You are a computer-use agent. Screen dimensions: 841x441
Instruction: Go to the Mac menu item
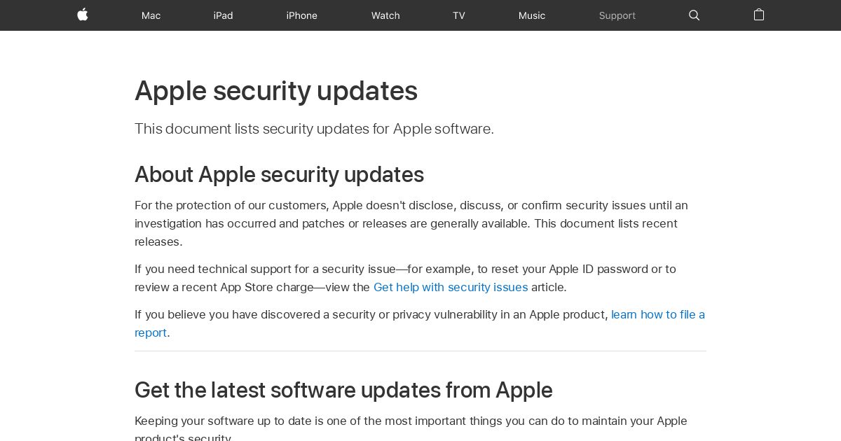point(151,15)
